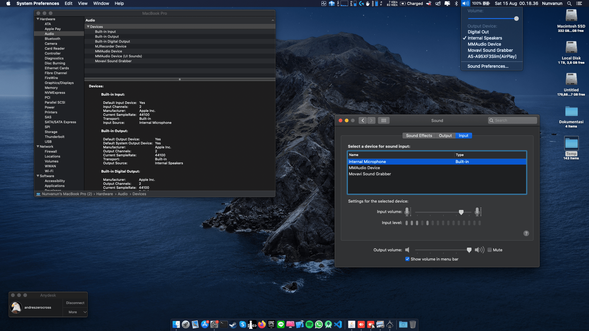Click the Input volume slider knob
The height and width of the screenshot is (331, 589).
point(461,212)
